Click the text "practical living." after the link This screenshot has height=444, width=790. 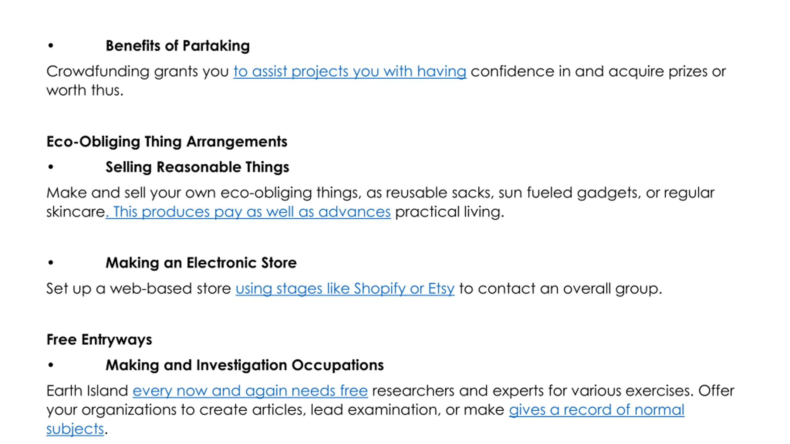point(450,212)
